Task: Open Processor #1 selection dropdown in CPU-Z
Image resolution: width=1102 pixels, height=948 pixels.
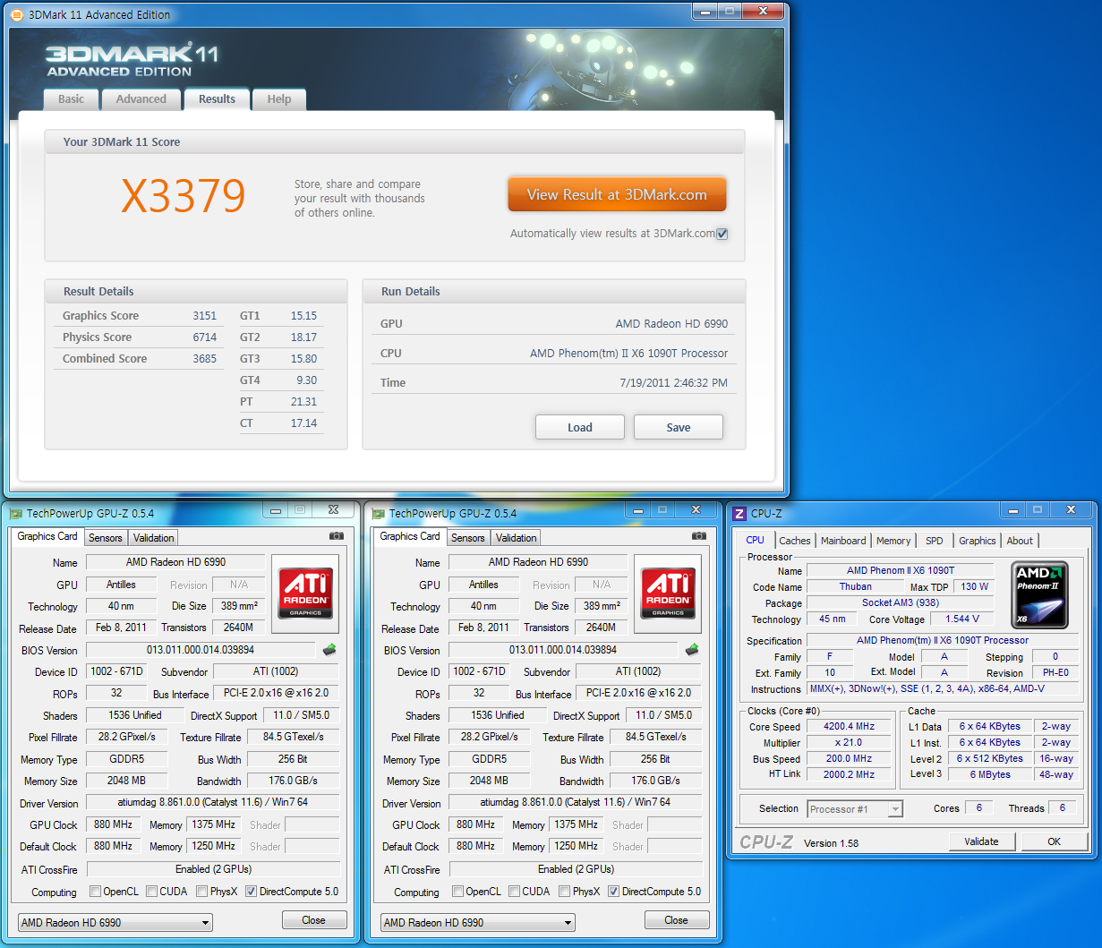Action: [x=855, y=809]
